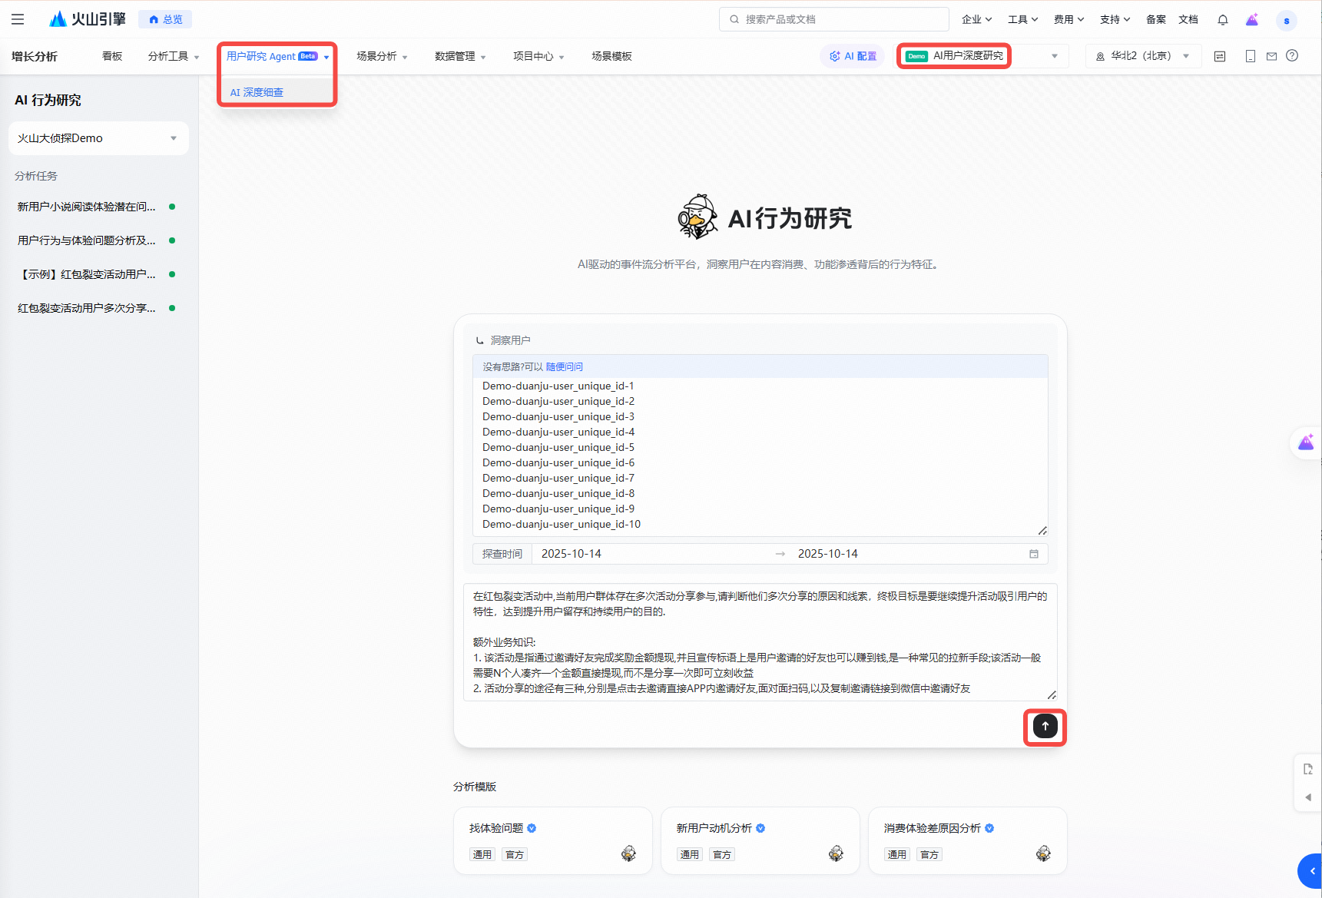Open the user avatar "s" menu

(1287, 20)
